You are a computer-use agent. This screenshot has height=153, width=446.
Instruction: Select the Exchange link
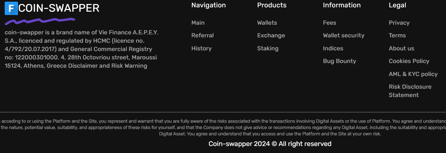(271, 35)
